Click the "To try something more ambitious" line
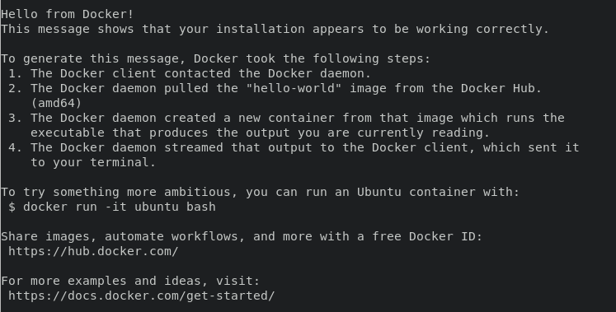Screen dimensions: 616x312 point(260,192)
